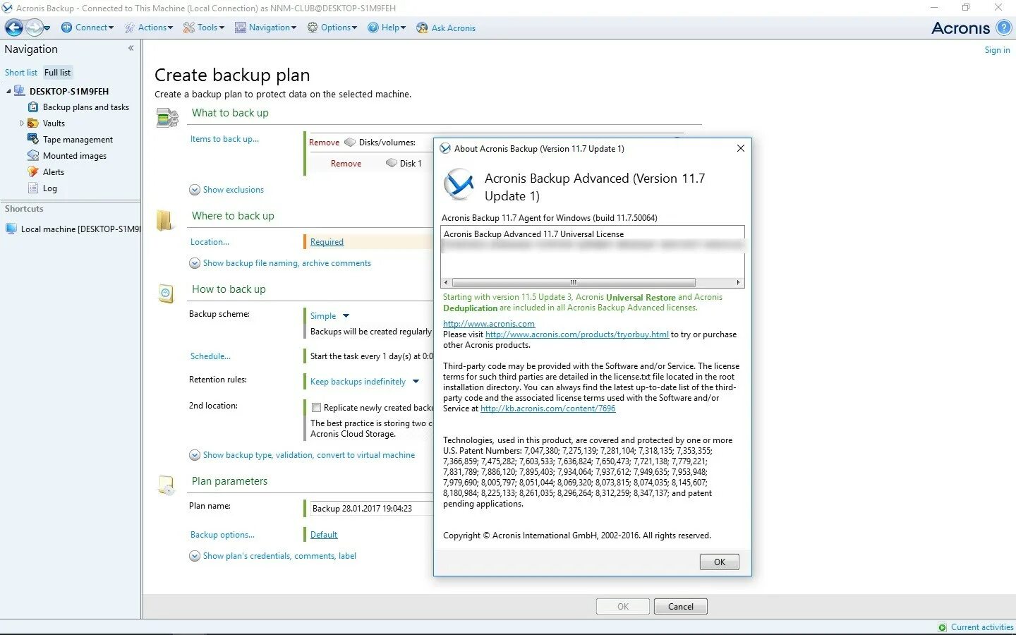Open the tryorbuy.html products link

577,334
